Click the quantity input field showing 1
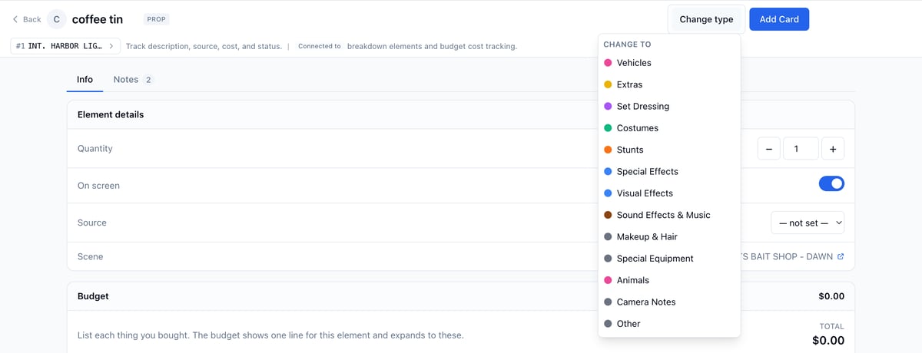 point(801,149)
